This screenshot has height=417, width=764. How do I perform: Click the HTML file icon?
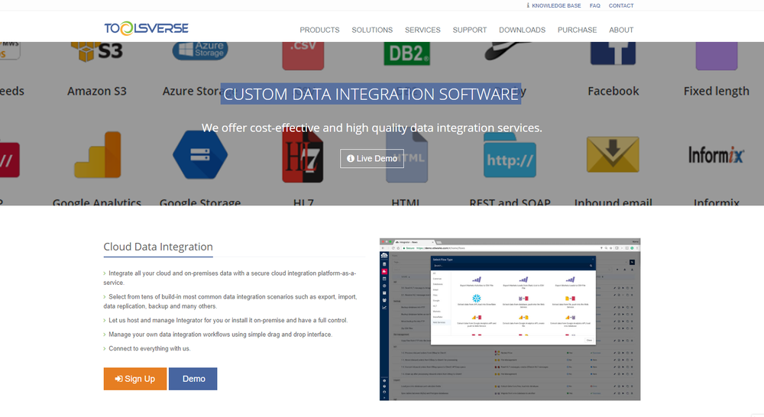(407, 157)
